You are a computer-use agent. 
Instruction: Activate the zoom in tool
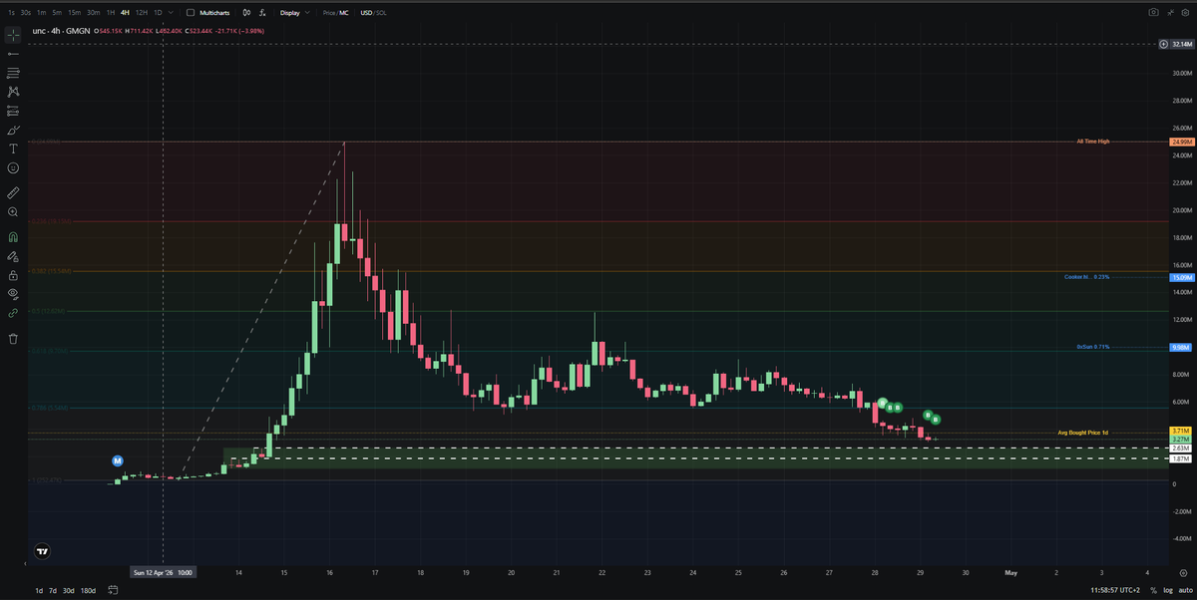click(13, 212)
